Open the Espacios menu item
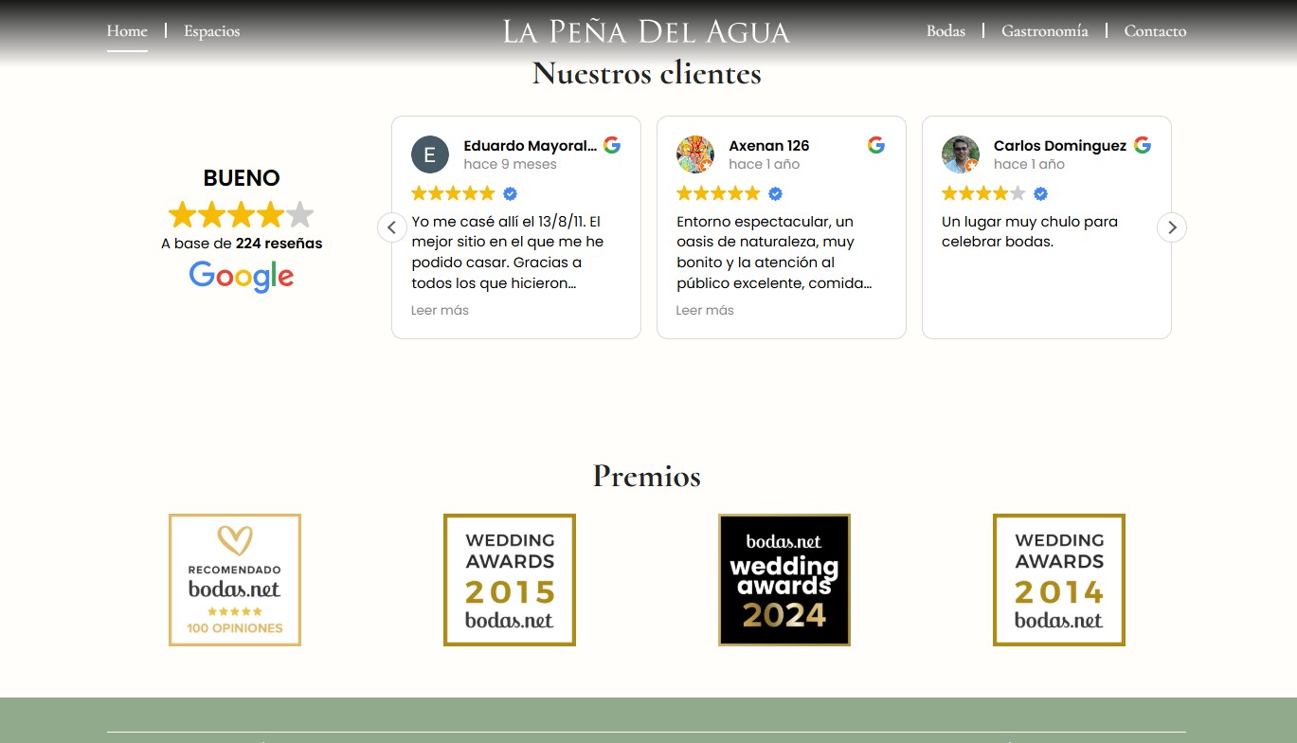 coord(211,31)
